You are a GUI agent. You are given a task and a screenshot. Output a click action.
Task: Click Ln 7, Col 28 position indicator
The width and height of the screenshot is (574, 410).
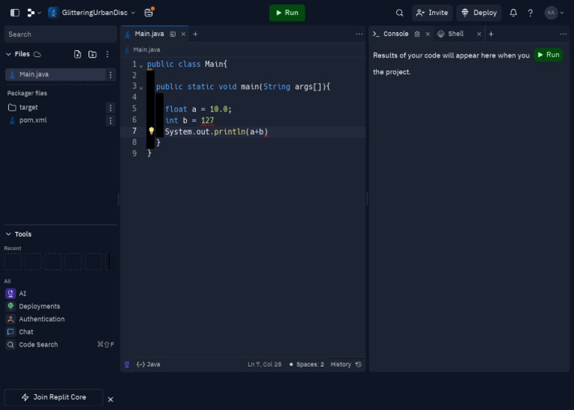coord(265,364)
